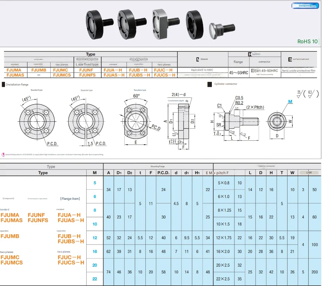Click the hardness 'H' icon
Viewport: 322px width, 286px height.
coord(250,54)
